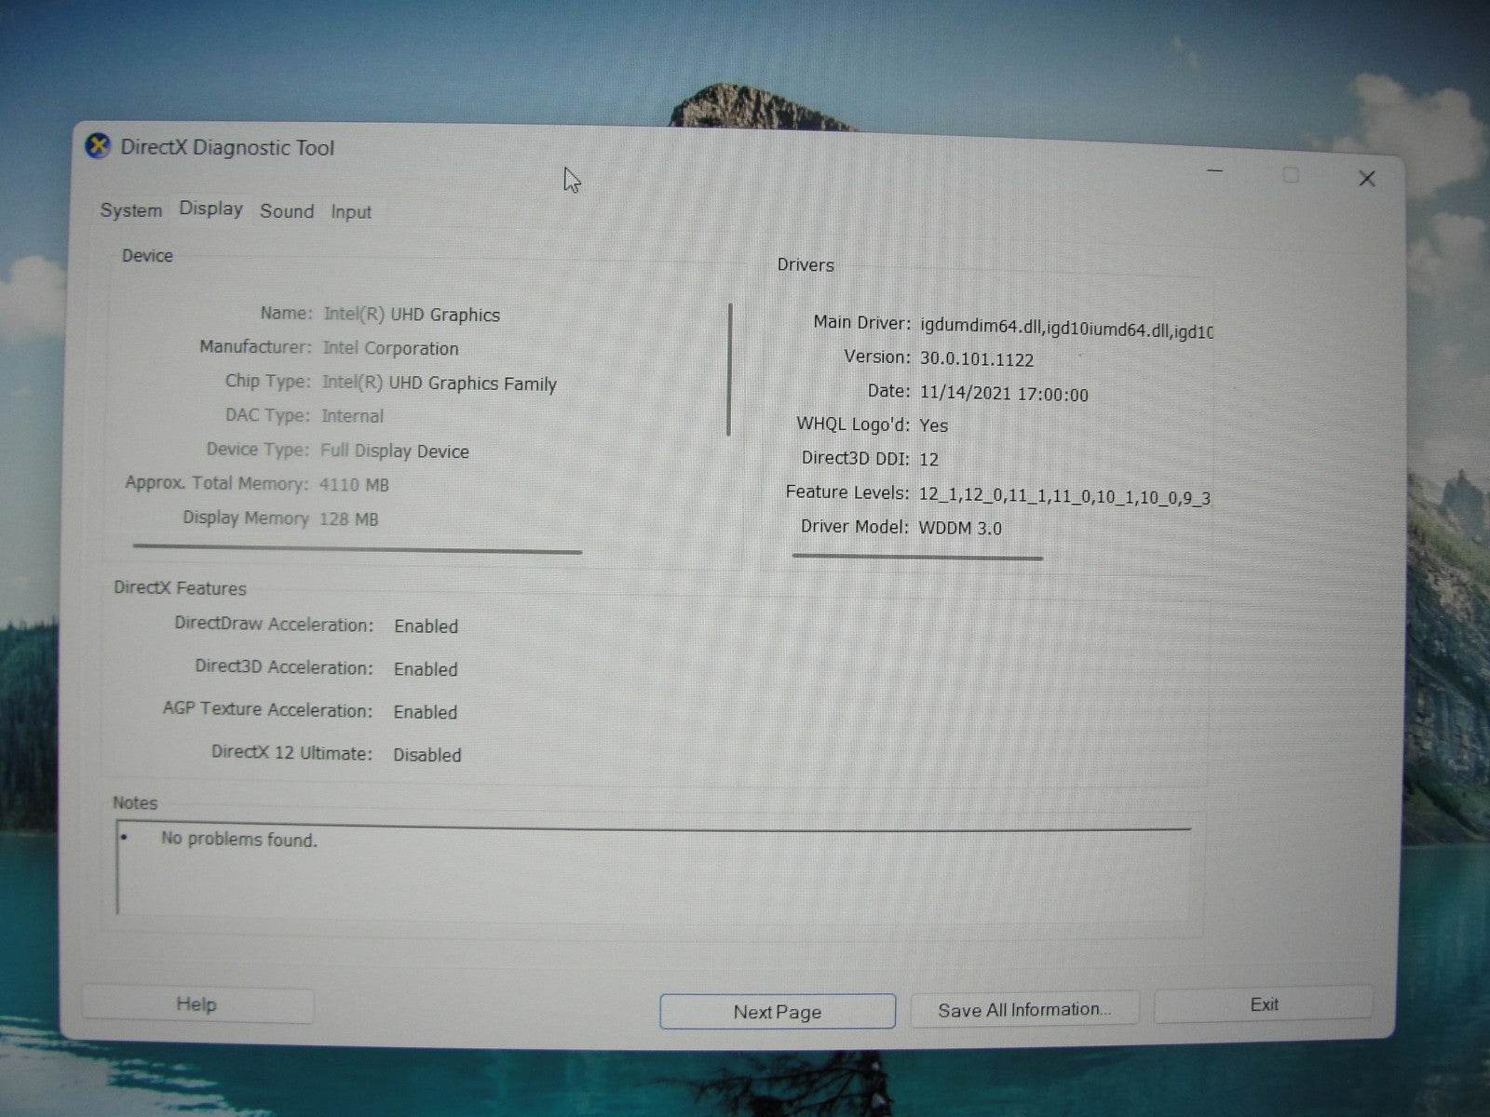The height and width of the screenshot is (1117, 1490).
Task: Click the Next Page button
Action: click(x=777, y=1011)
